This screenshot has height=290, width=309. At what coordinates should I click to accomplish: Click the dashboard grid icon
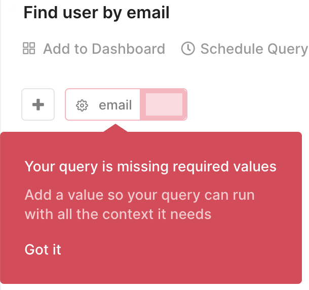(x=29, y=48)
